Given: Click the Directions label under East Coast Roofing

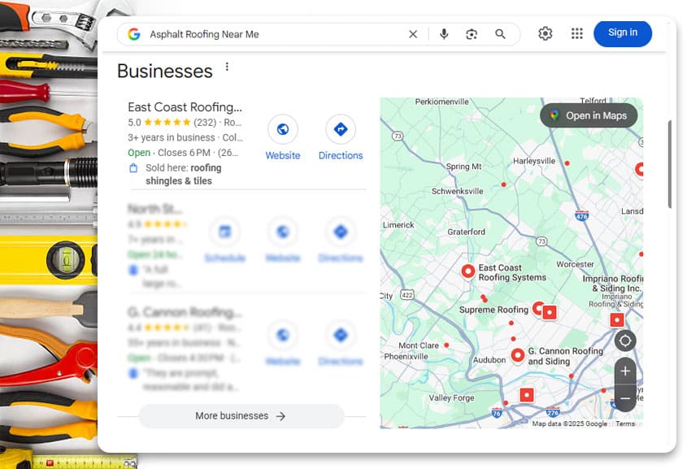Looking at the screenshot, I should pyautogui.click(x=341, y=155).
